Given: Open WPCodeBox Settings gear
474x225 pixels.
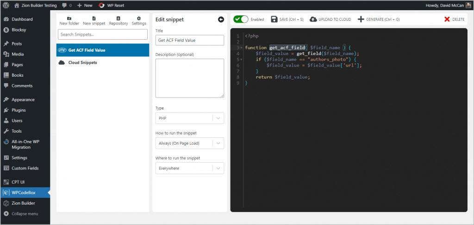Looking at the screenshot, I should click(x=139, y=21).
